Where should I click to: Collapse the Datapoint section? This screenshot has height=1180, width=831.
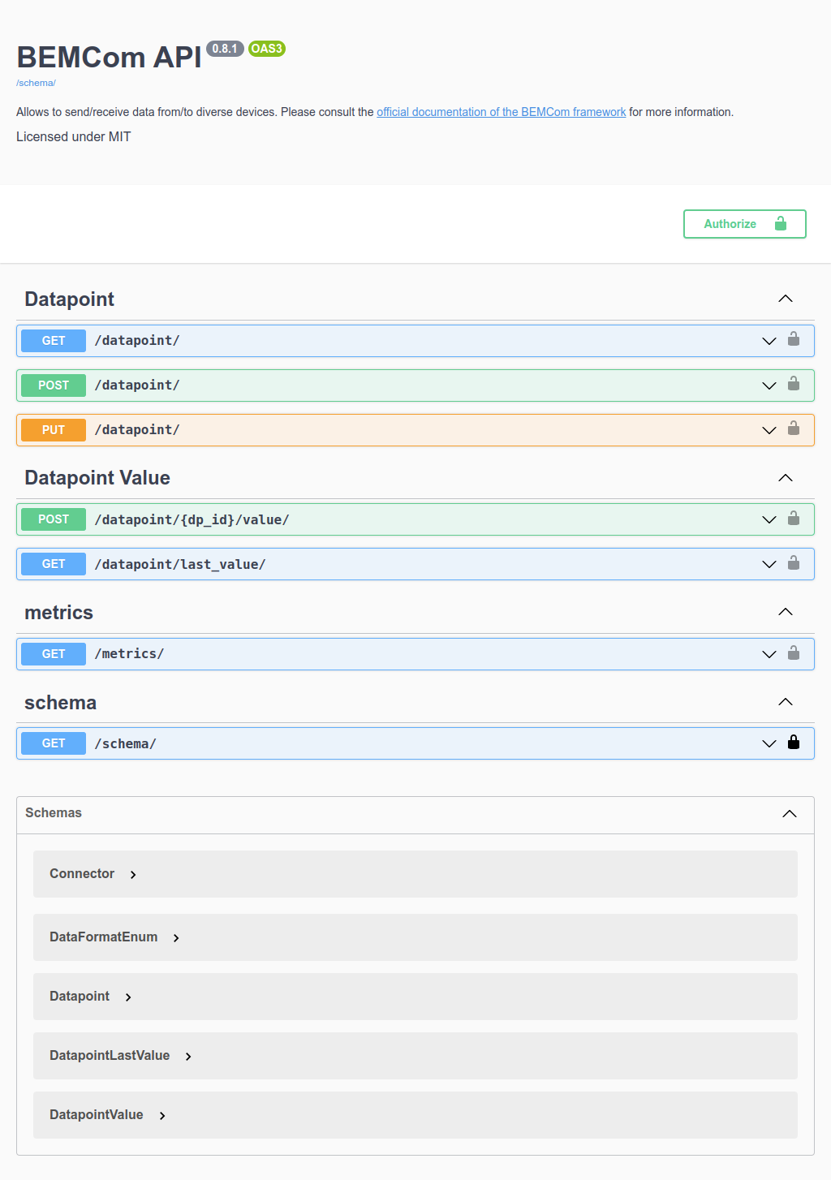[786, 299]
